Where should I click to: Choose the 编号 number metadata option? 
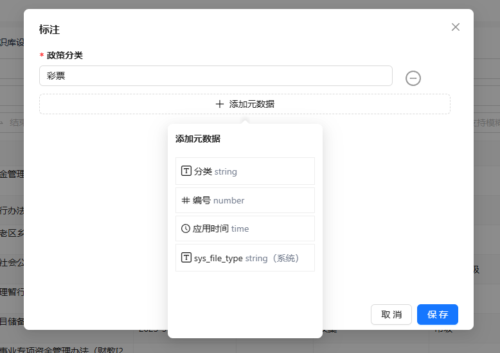245,200
